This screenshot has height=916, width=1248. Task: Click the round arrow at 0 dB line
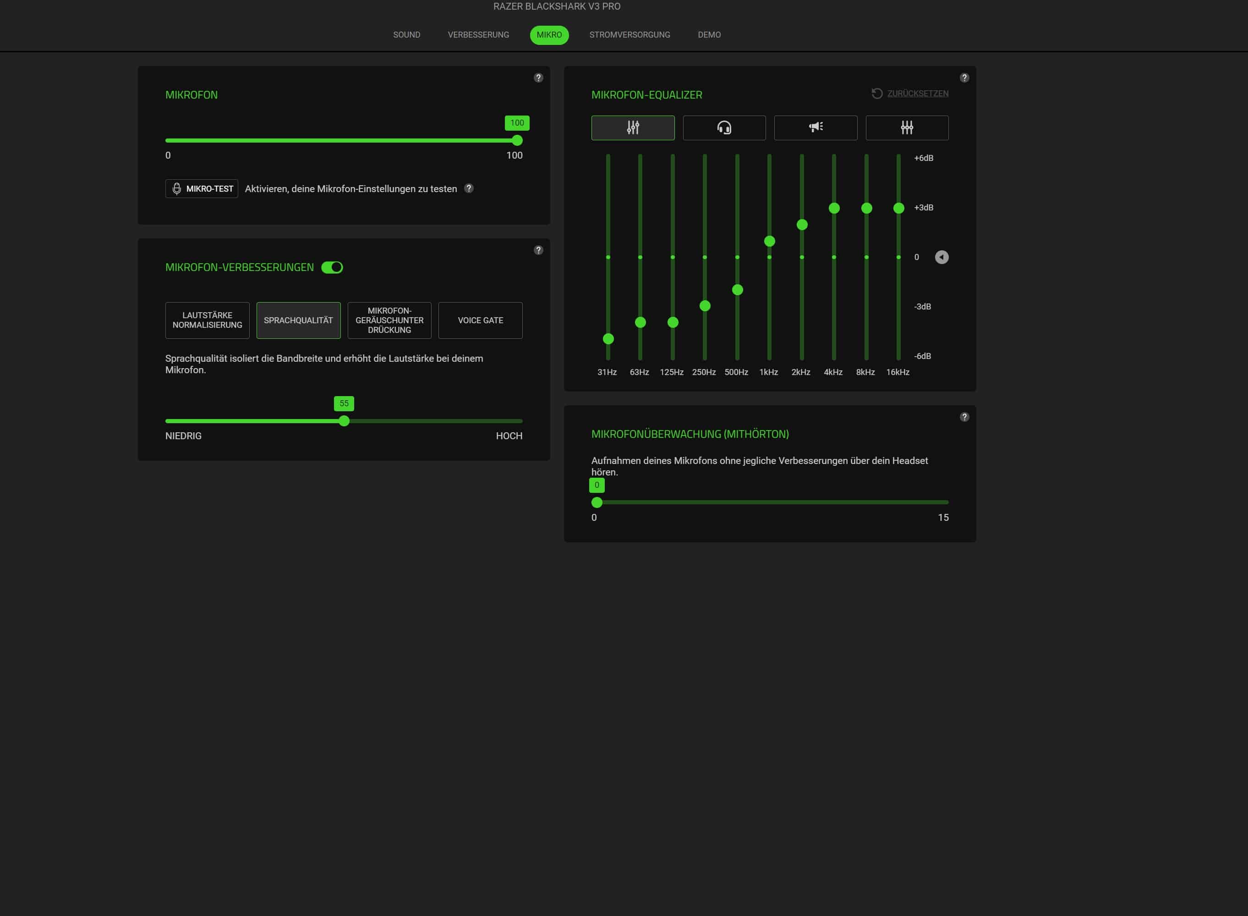(941, 257)
